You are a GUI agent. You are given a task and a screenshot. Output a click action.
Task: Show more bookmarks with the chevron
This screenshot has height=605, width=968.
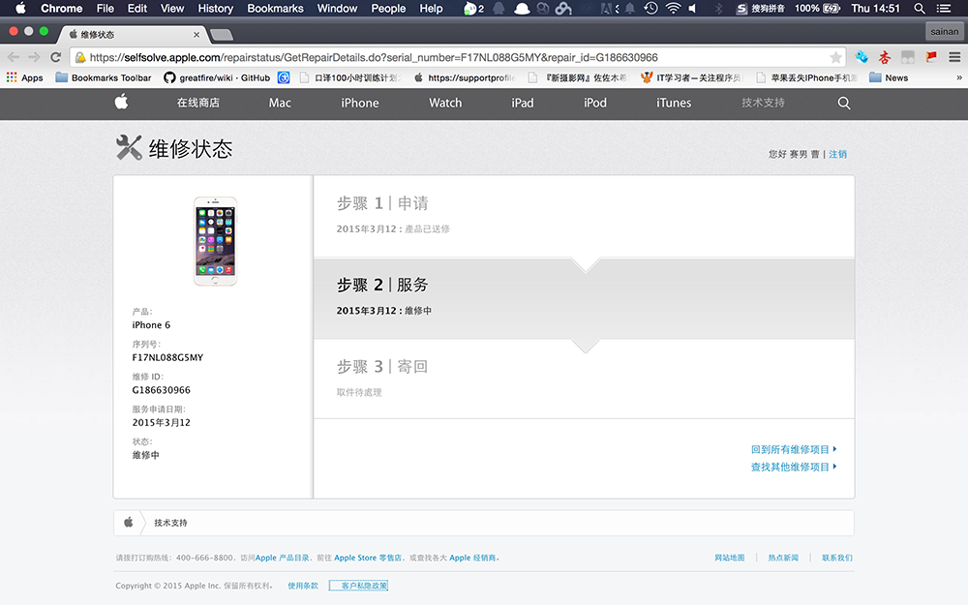click(x=958, y=77)
